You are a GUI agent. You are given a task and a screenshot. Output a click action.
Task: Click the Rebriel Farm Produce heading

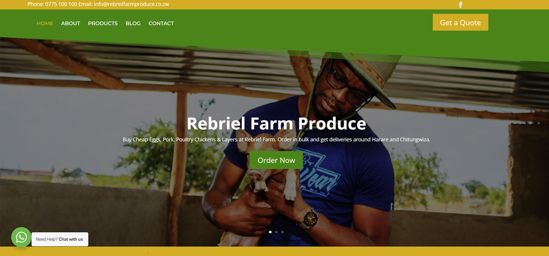tap(276, 123)
